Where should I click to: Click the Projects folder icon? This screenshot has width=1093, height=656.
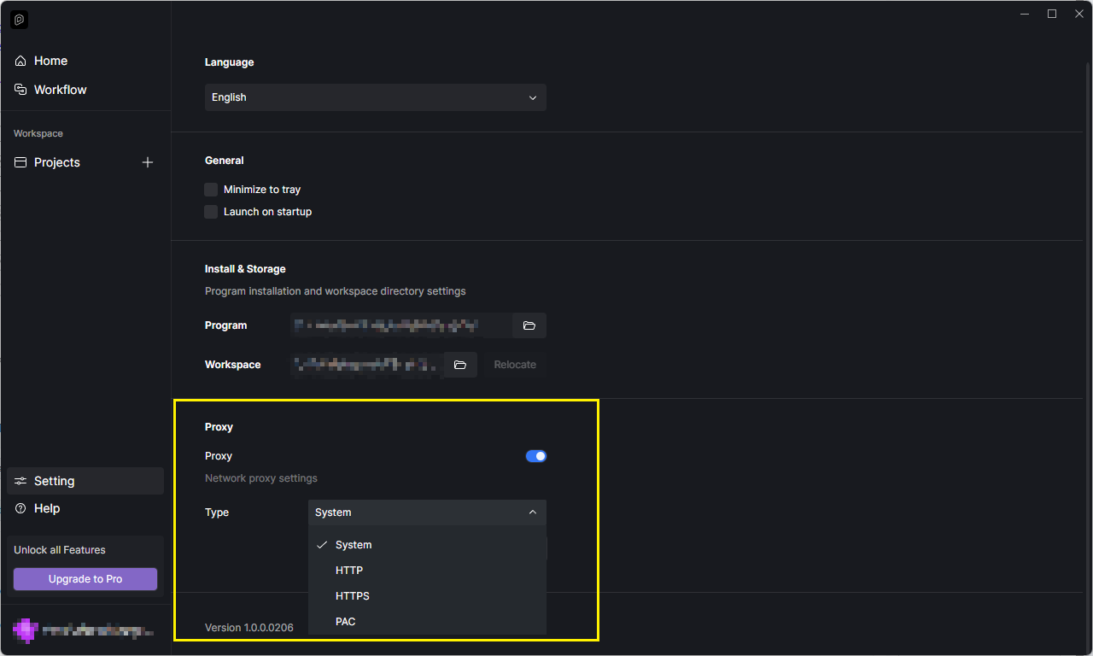click(20, 162)
